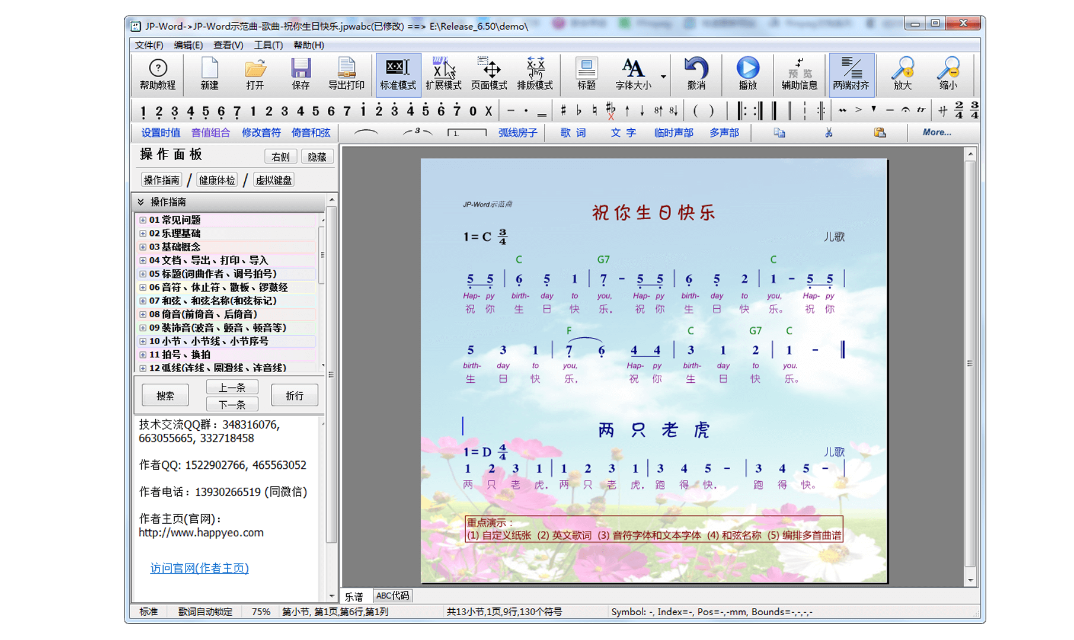Viewport: 1074px width, 640px height.
Task: Click 导出打印 export print icon
Action: coord(346,74)
